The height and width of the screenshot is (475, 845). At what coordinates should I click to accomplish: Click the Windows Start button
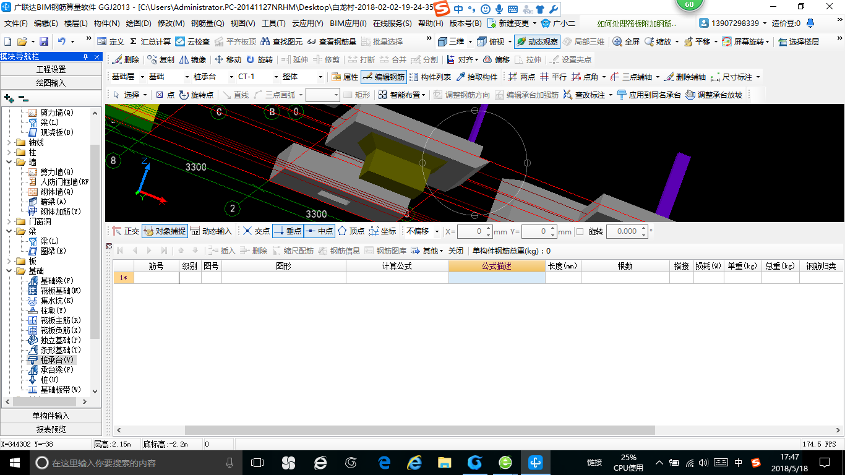(14, 462)
